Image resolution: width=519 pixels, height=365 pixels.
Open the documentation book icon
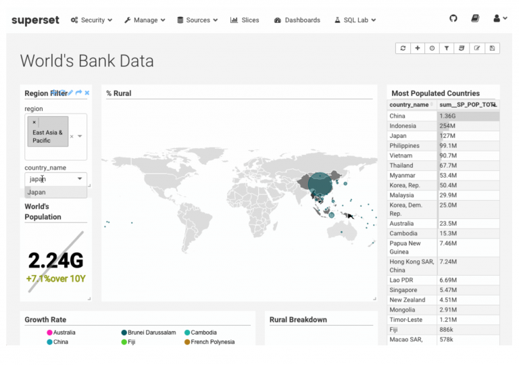click(x=475, y=19)
